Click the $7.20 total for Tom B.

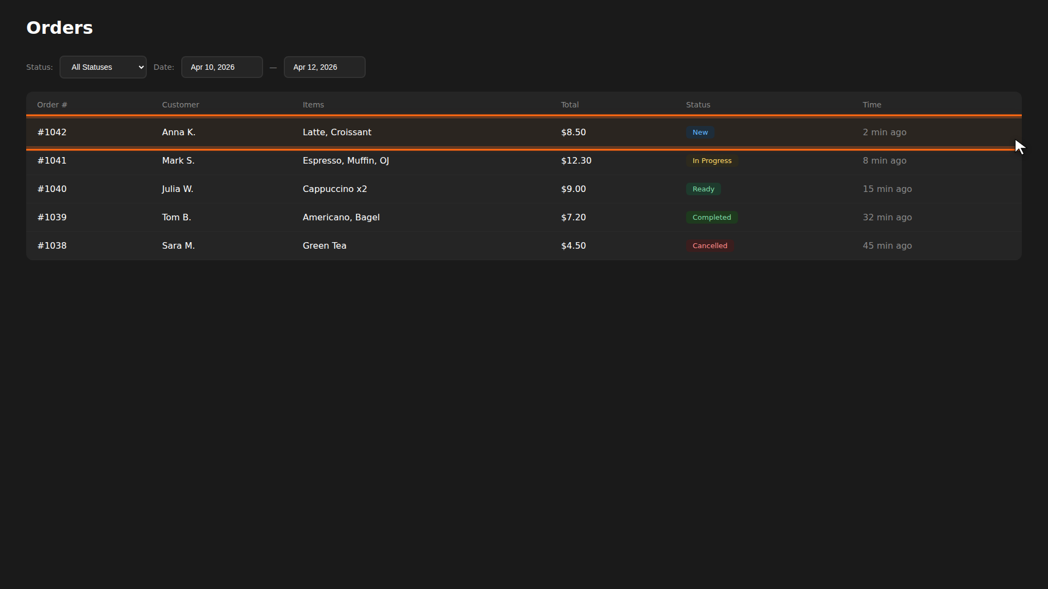coord(573,218)
